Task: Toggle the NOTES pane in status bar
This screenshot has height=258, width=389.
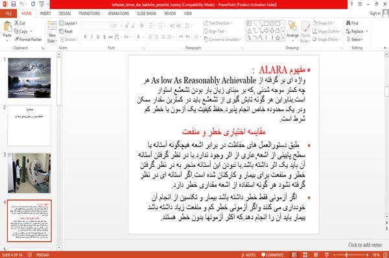Action: click(248, 255)
